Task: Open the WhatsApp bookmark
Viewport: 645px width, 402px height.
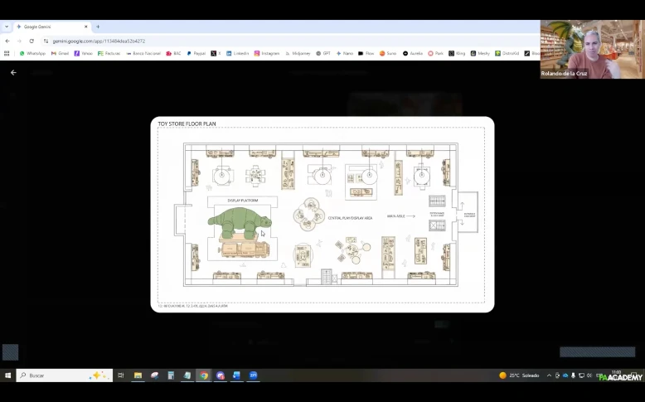Action: pos(32,53)
